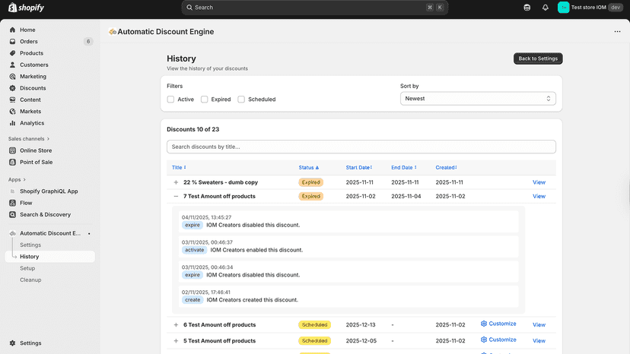Open Automatic Discount E... in the sidebar
This screenshot has width=630, height=354.
(49, 233)
